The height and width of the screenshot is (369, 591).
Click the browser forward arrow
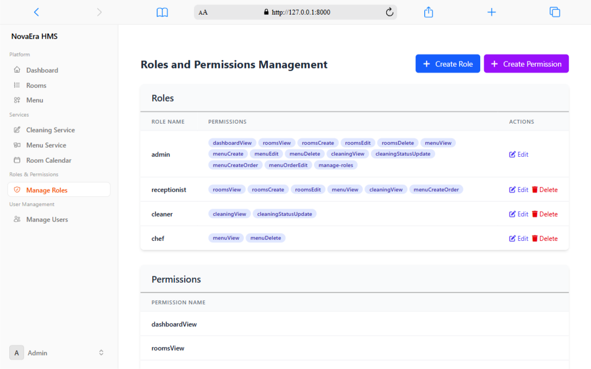[x=99, y=12]
